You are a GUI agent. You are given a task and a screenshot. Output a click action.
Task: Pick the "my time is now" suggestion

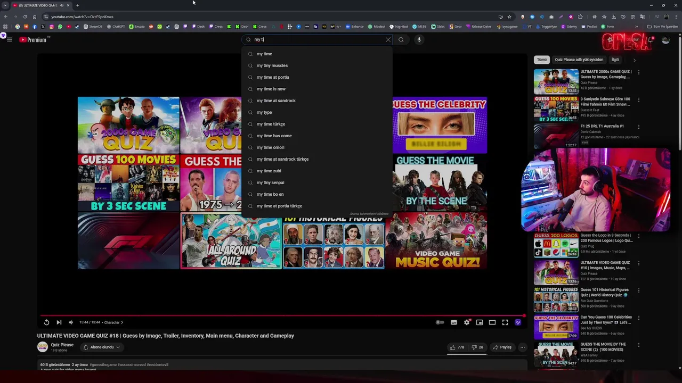click(317, 89)
